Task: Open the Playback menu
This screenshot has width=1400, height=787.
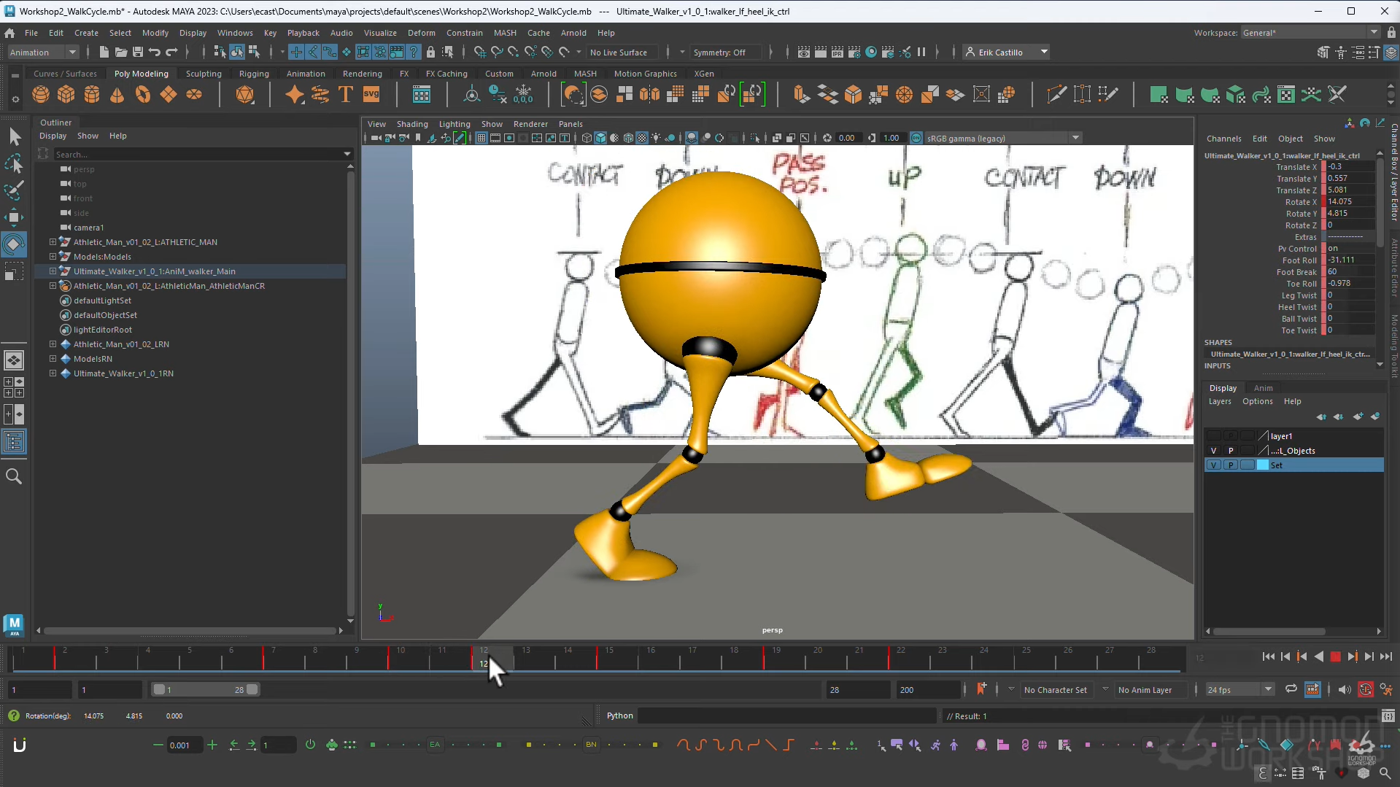Action: (303, 33)
